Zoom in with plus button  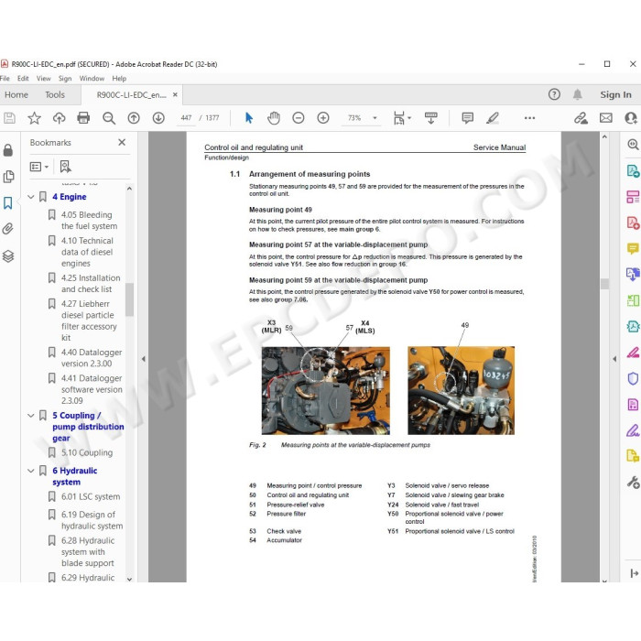(x=323, y=118)
